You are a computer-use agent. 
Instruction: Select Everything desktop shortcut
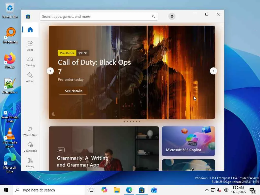[10, 36]
